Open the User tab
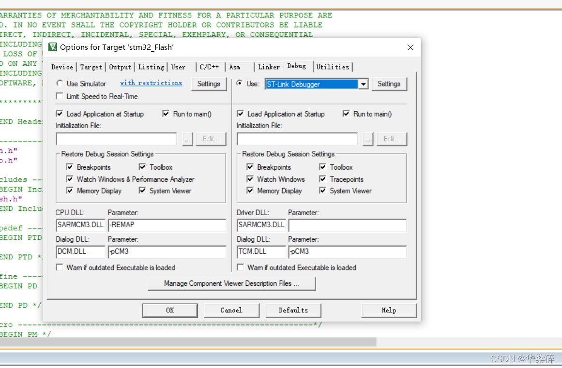 [178, 67]
